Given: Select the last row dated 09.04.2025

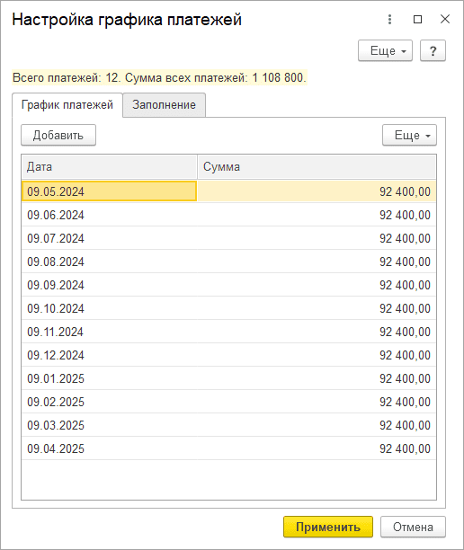Looking at the screenshot, I should [x=228, y=448].
